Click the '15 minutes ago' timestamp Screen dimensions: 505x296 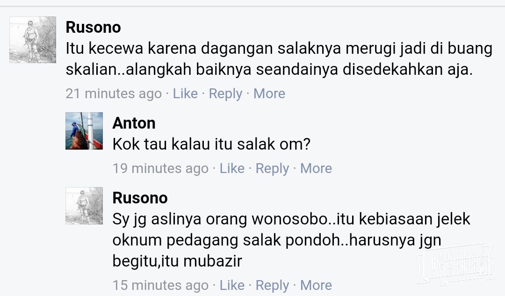160,285
